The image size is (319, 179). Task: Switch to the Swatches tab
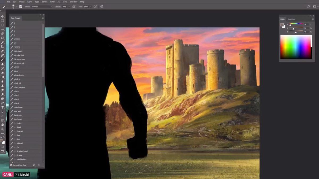click(291, 19)
